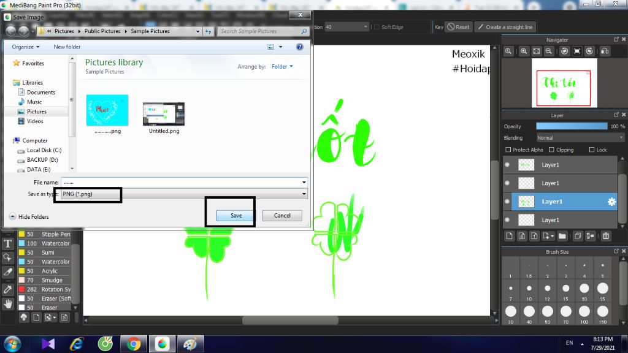This screenshot has height=353, width=628.
Task: Add a new color layer in the Layer panel
Action: click(x=510, y=236)
